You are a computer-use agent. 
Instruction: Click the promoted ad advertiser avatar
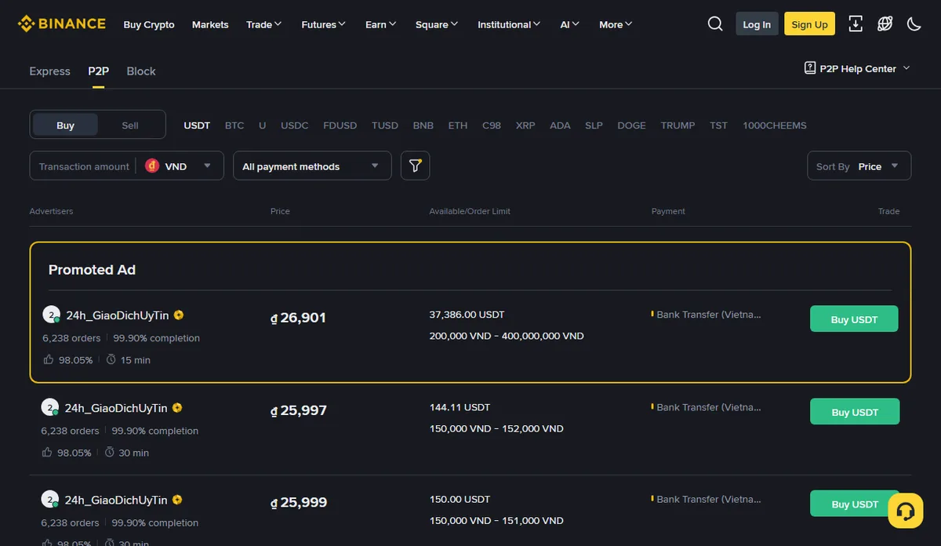[x=51, y=315]
